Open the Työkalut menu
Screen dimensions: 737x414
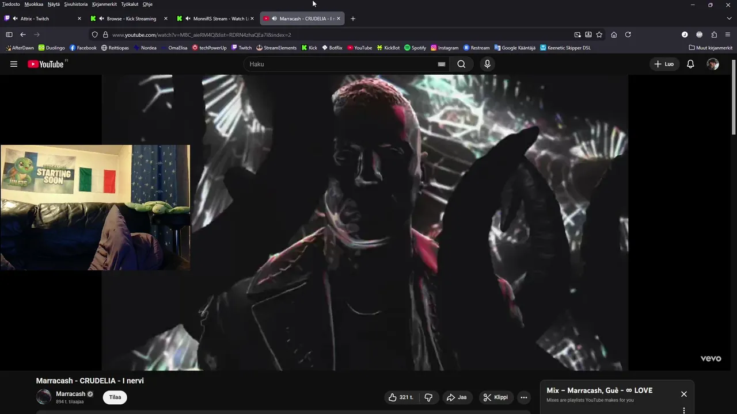(130, 4)
